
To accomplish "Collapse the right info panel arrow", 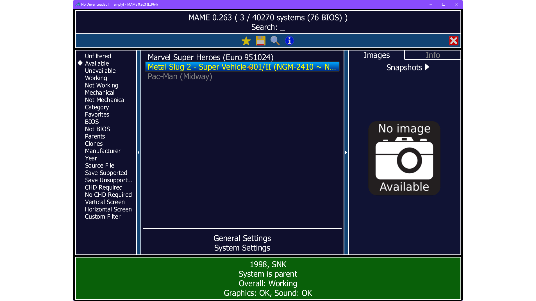I will coord(346,153).
